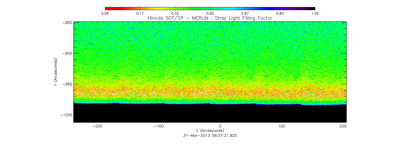The height and width of the screenshot is (144, 420).
Task: Click the colorbar label 0.00
Action: pos(105,13)
